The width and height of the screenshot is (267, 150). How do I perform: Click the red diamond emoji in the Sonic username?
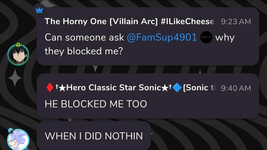point(49,88)
